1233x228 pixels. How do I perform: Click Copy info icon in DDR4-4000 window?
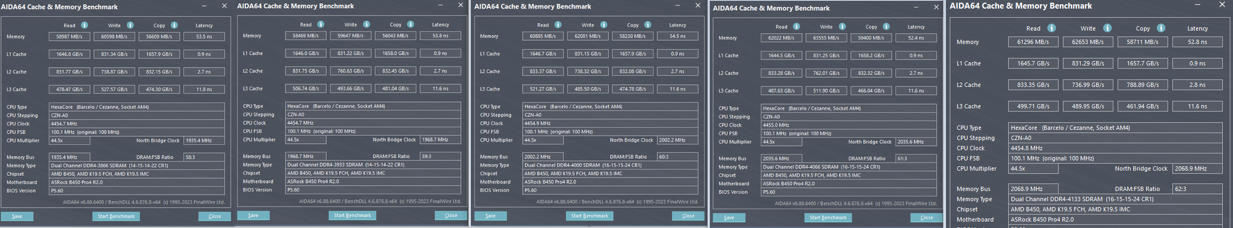[x=648, y=25]
